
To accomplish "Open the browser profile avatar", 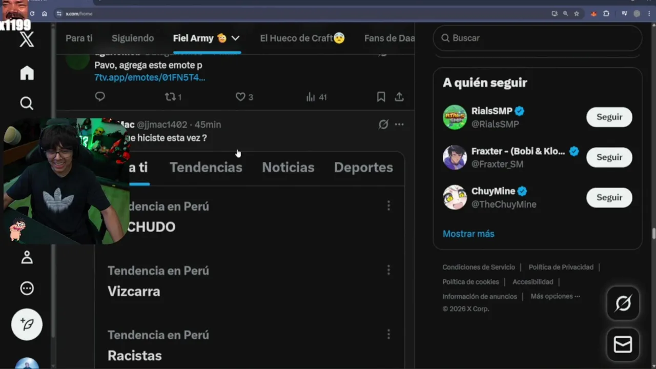I will [x=637, y=14].
